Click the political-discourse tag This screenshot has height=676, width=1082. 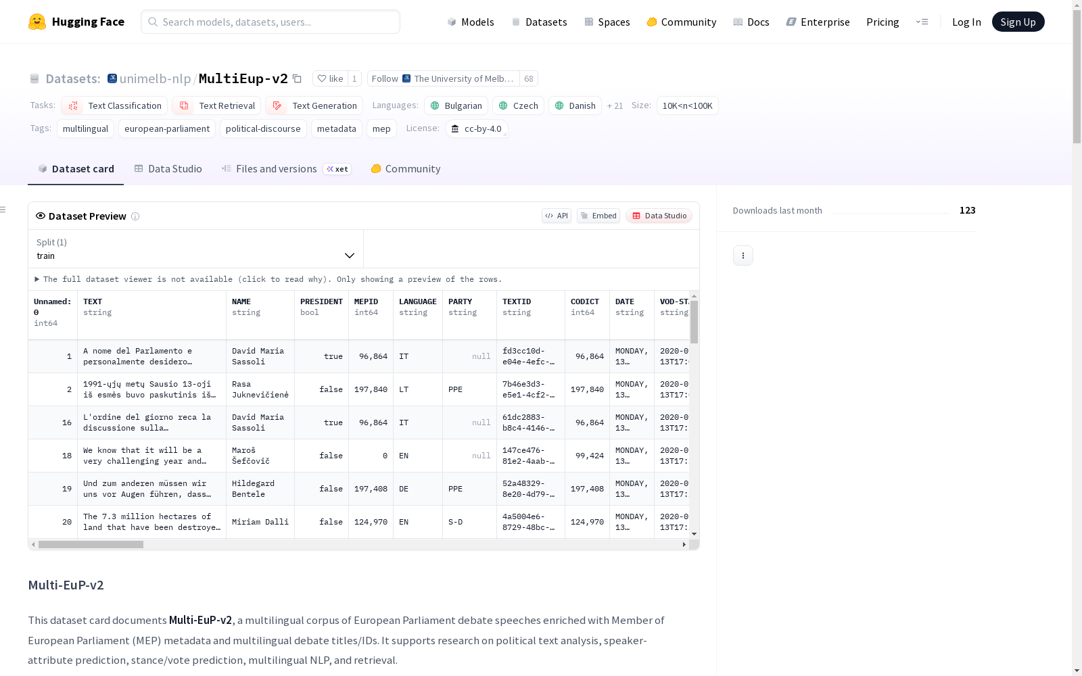[x=263, y=128]
